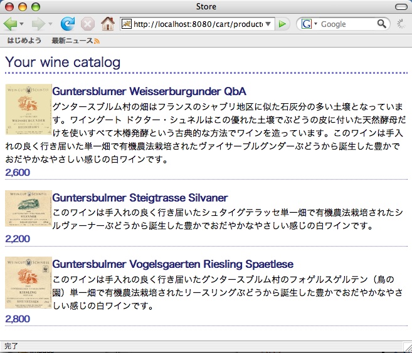Focus the localhost URL address field
The image size is (412, 353).
click(x=198, y=24)
